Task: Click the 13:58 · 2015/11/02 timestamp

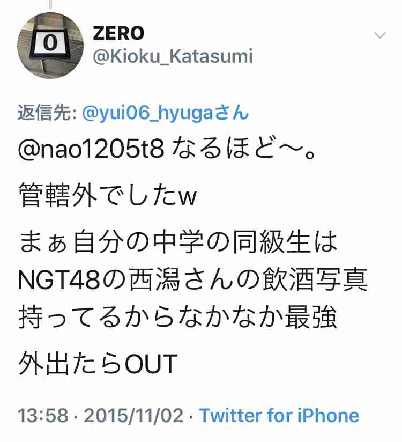Action: pos(101,415)
